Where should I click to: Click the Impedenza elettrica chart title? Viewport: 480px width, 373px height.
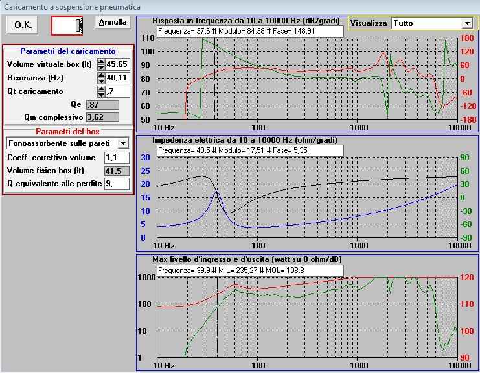coord(245,140)
